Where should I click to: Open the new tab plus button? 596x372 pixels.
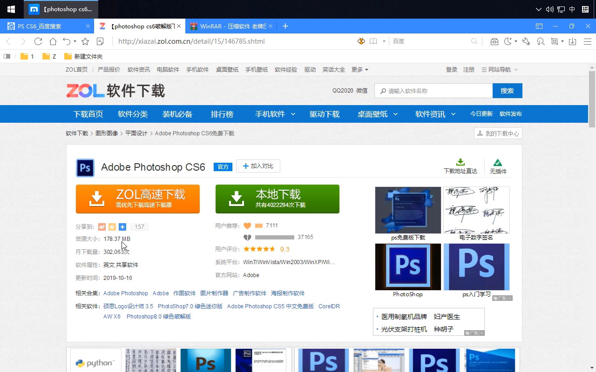(x=285, y=26)
